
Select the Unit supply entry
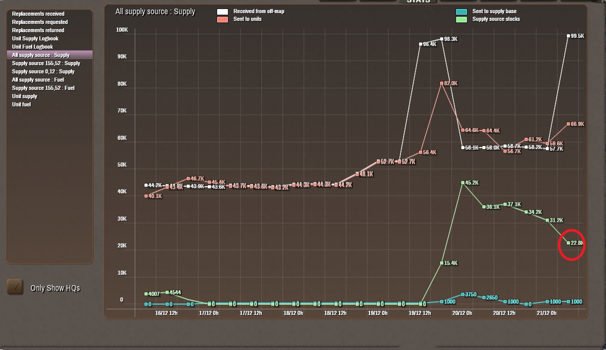(x=24, y=96)
